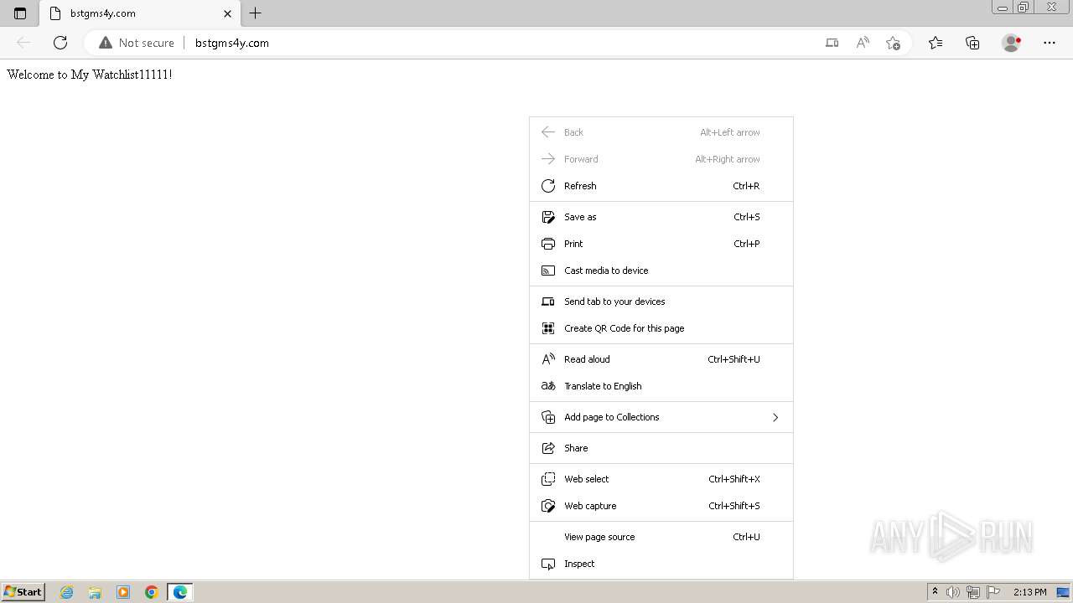Expand the Add page to Collections submenu arrow

coord(775,417)
